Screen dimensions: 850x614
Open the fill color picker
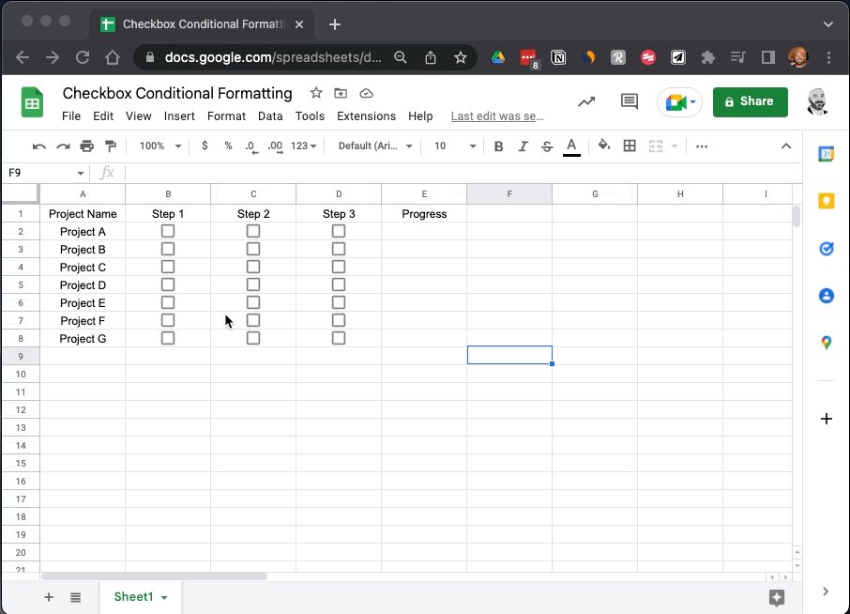pyautogui.click(x=603, y=146)
